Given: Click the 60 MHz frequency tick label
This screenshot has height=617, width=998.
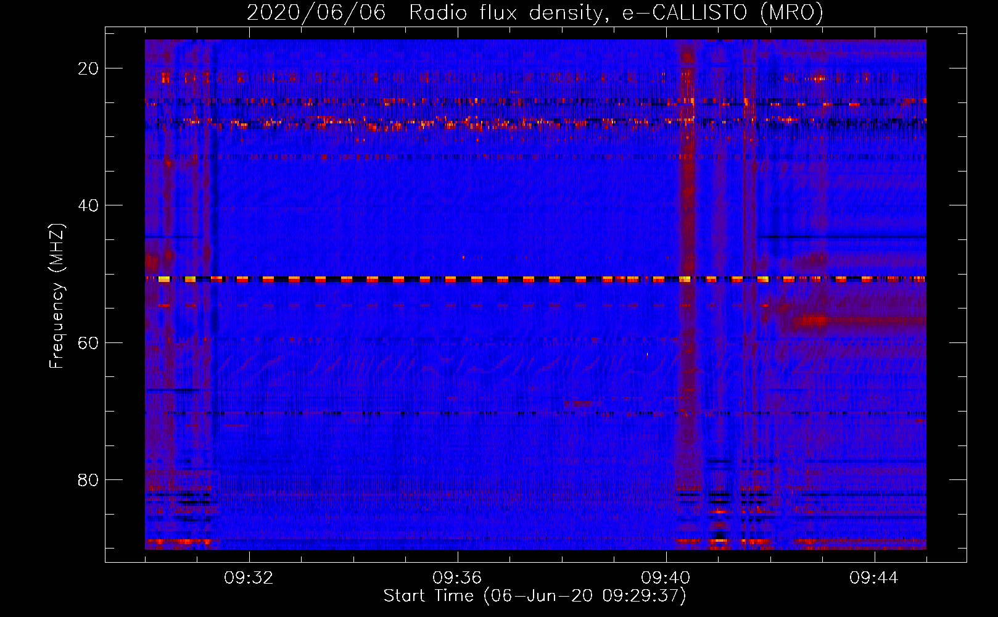Looking at the screenshot, I should pos(88,342).
